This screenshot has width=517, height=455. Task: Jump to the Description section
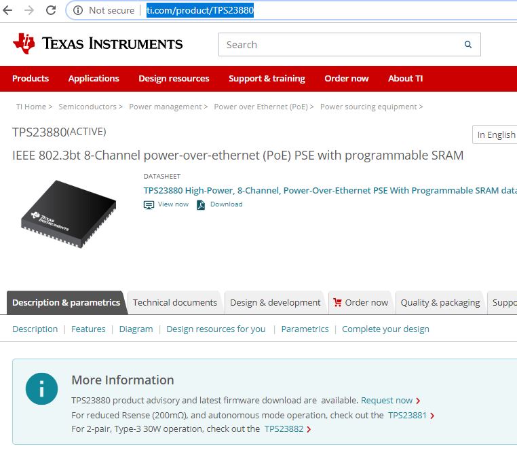(x=35, y=329)
